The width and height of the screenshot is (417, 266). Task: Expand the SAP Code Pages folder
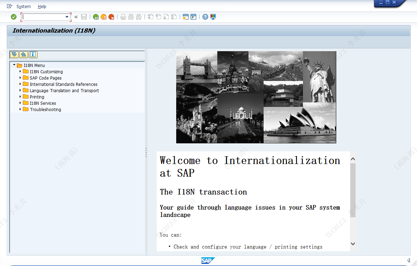[x=20, y=78]
